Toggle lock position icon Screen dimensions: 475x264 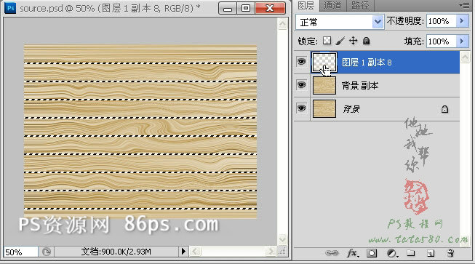354,41
